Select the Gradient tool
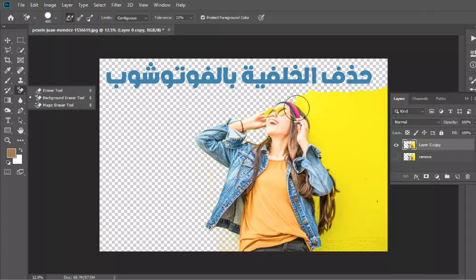Screen dimensions: 476x280 pos(8,100)
